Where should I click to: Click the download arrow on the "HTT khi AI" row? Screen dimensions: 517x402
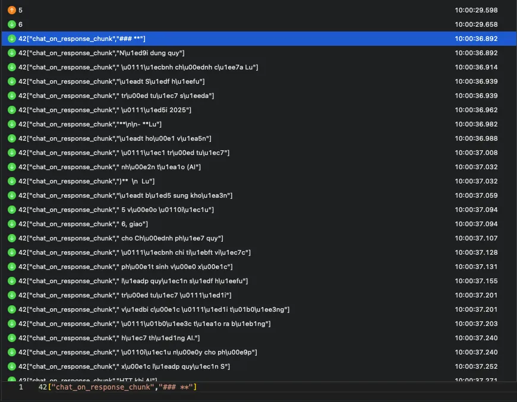click(12, 380)
